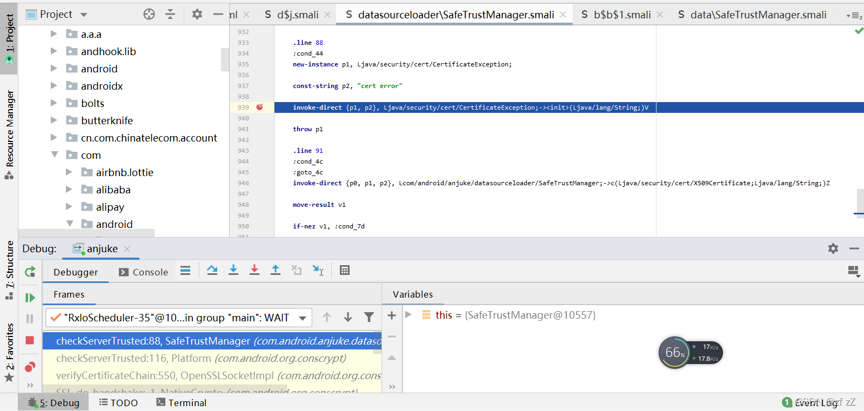Click View Breakpoints icon
Viewport: 864px width, 411px height.
30,367
